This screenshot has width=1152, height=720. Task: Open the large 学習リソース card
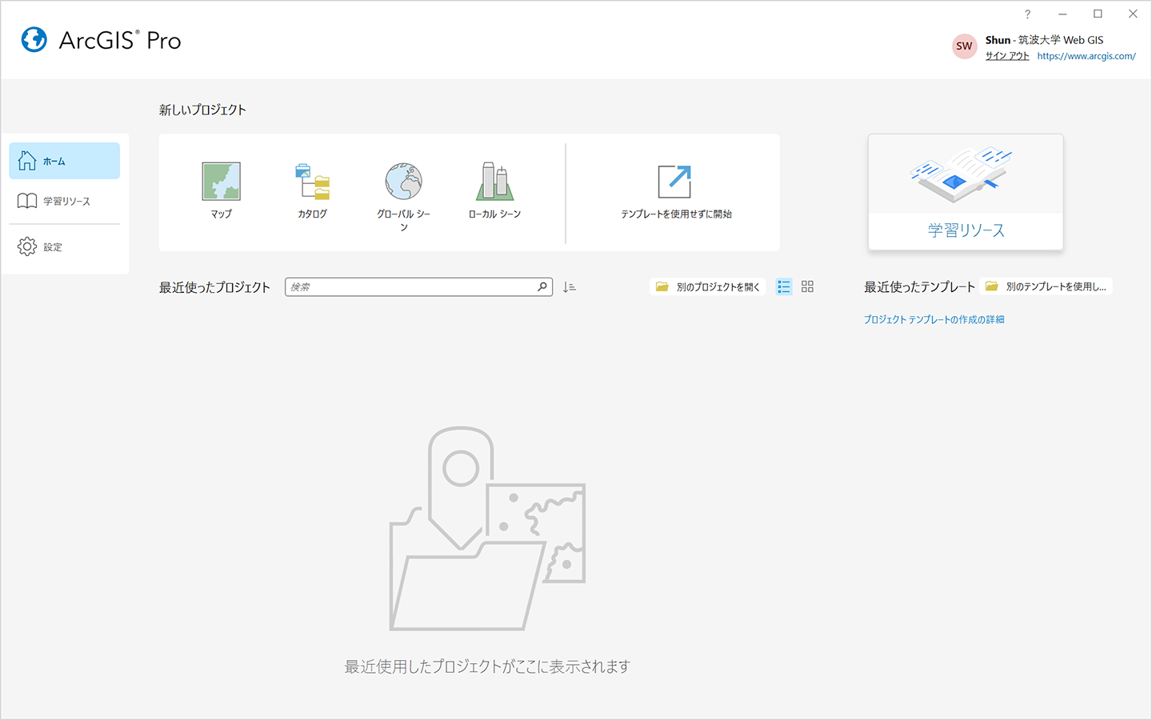pyautogui.click(x=966, y=192)
